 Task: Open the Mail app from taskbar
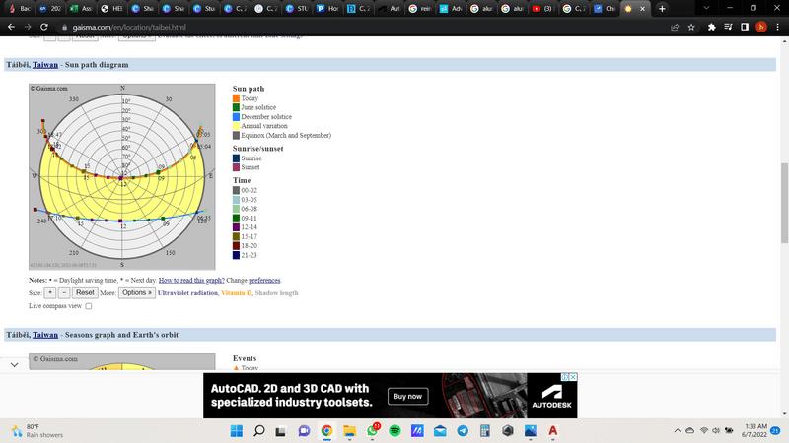point(440,430)
